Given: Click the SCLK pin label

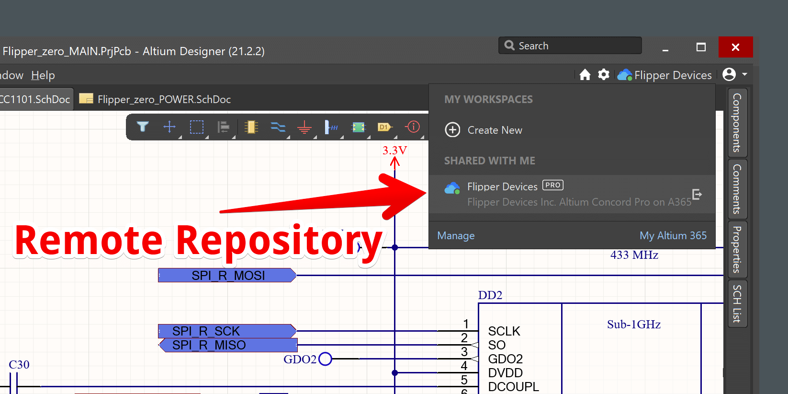Looking at the screenshot, I should pos(504,331).
